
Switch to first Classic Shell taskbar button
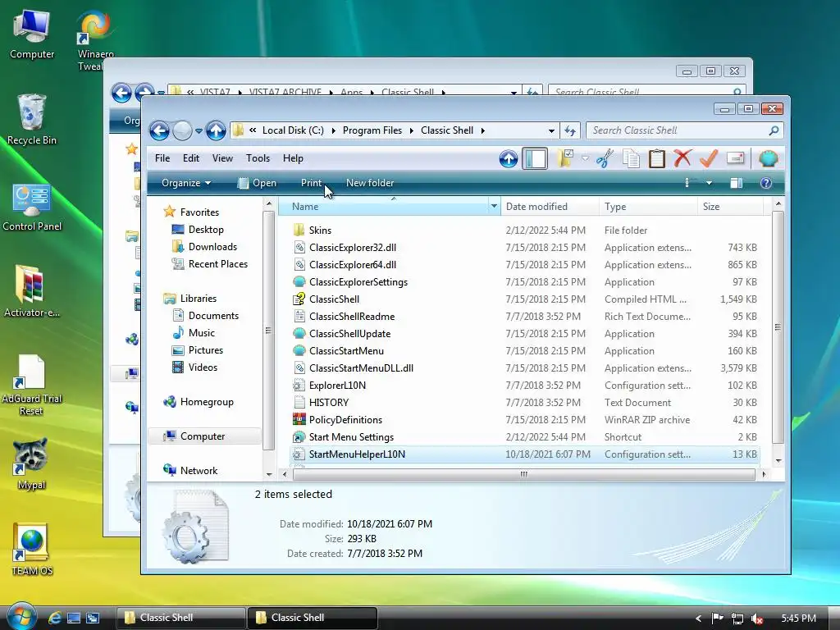(180, 618)
